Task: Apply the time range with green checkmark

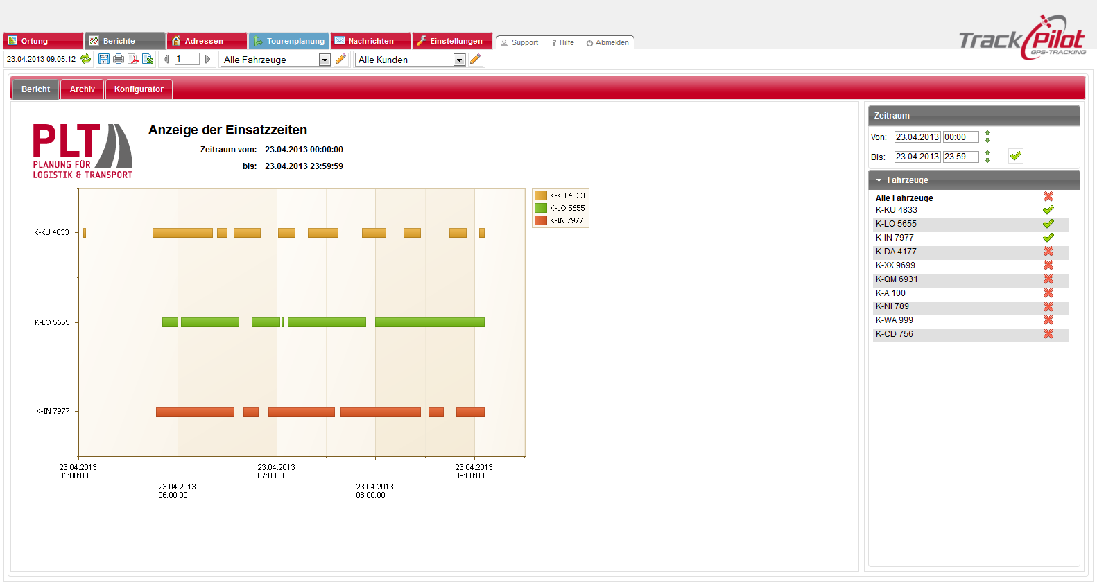Action: tap(1015, 156)
